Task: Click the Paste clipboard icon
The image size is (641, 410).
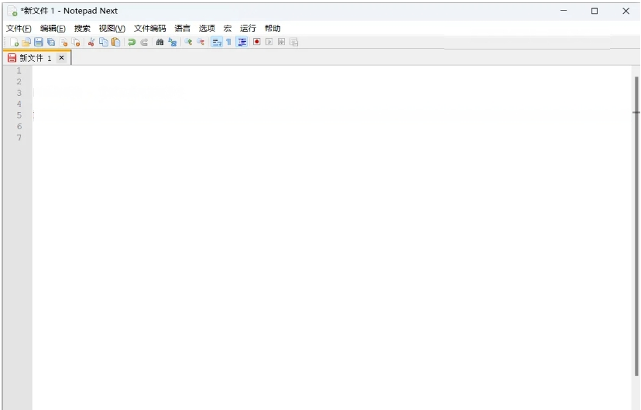Action: tap(116, 42)
